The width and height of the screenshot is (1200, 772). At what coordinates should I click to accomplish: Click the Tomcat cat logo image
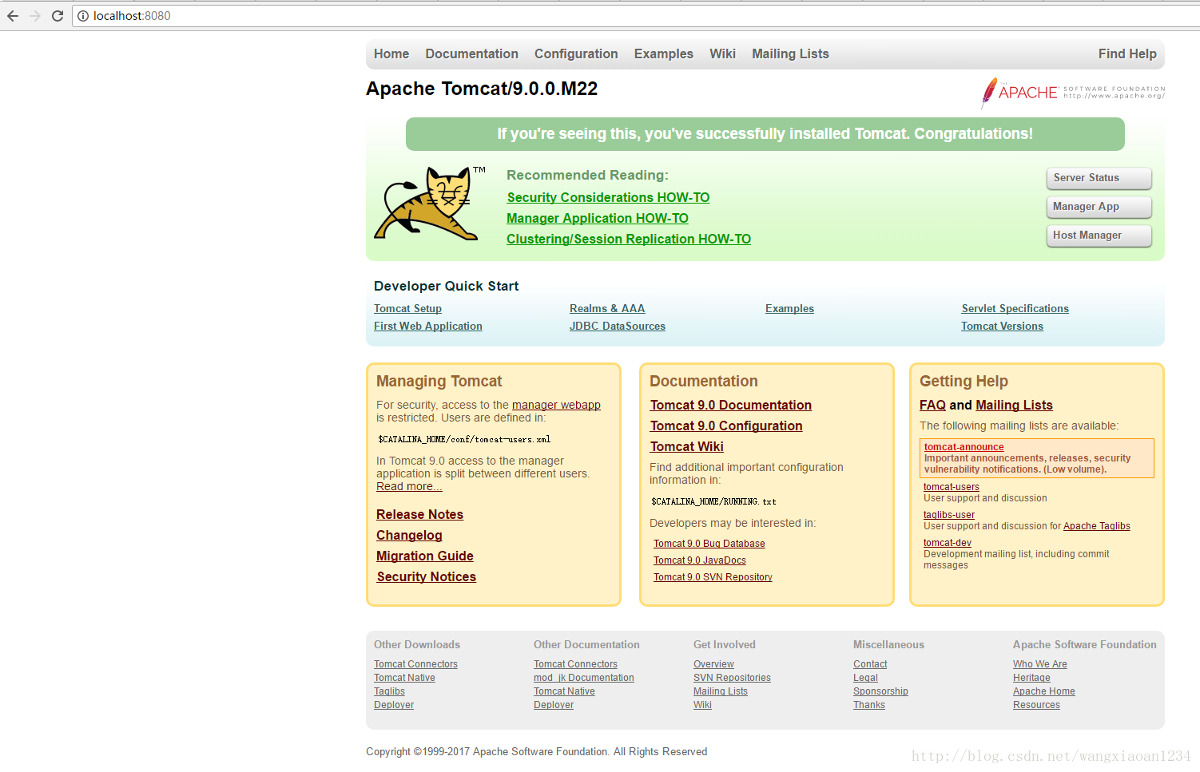point(430,204)
